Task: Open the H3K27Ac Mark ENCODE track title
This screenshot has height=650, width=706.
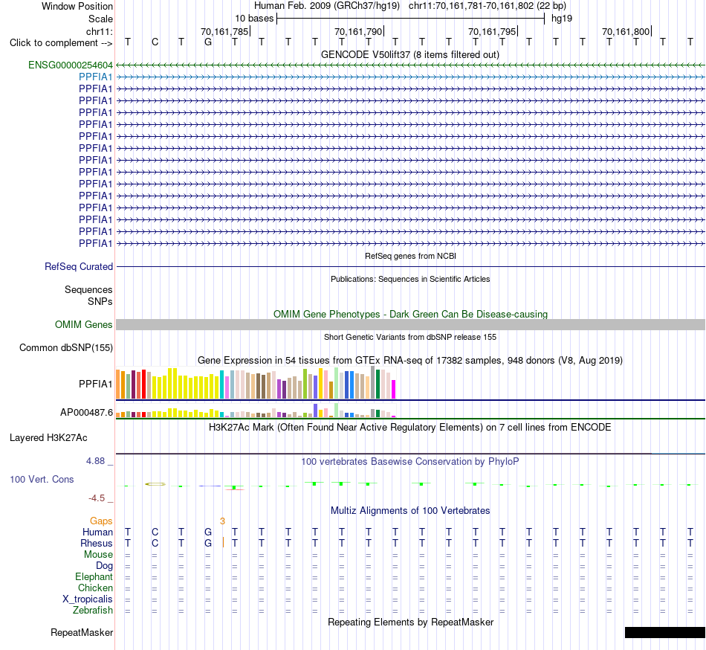Action: point(410,427)
